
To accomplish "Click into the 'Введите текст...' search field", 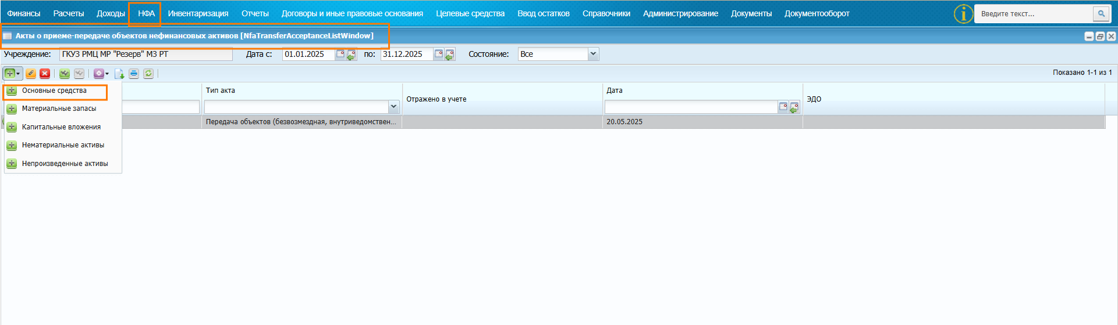I will pos(1034,13).
